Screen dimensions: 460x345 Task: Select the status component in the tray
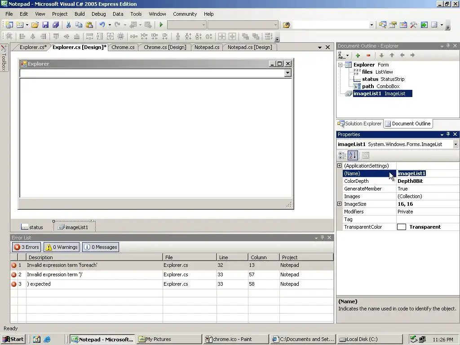32,227
